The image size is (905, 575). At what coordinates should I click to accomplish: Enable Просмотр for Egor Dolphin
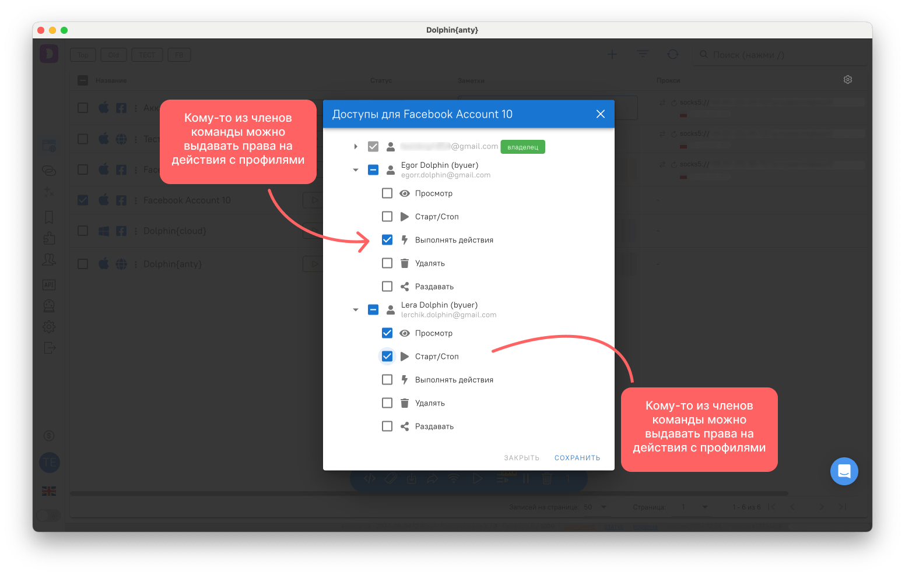pyautogui.click(x=387, y=193)
